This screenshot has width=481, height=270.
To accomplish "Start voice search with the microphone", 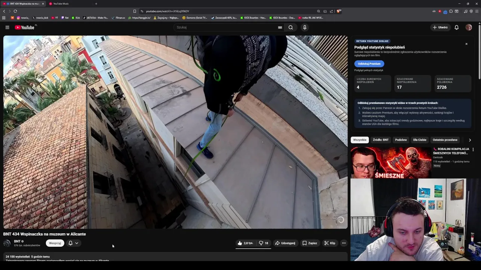I will [305, 27].
